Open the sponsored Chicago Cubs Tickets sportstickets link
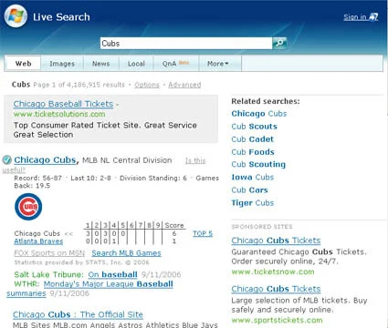This screenshot has width=388, height=328. tap(276, 289)
